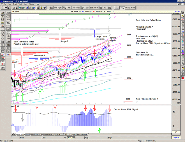Switch chart to Weekly timeframe
The width and height of the screenshot is (185, 142).
click(x=128, y=8)
